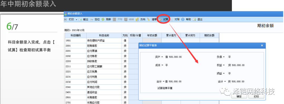Click the 科目名称 column header
The image size is (284, 104).
tap(104, 35)
